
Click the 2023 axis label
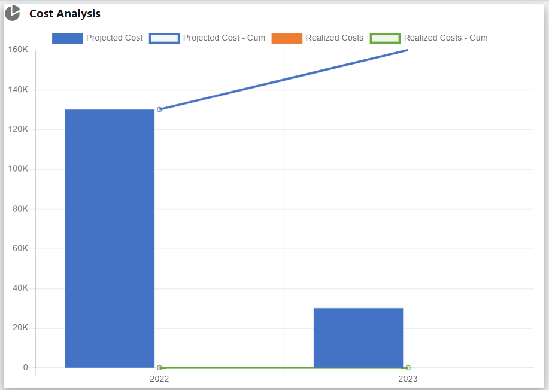pyautogui.click(x=408, y=379)
